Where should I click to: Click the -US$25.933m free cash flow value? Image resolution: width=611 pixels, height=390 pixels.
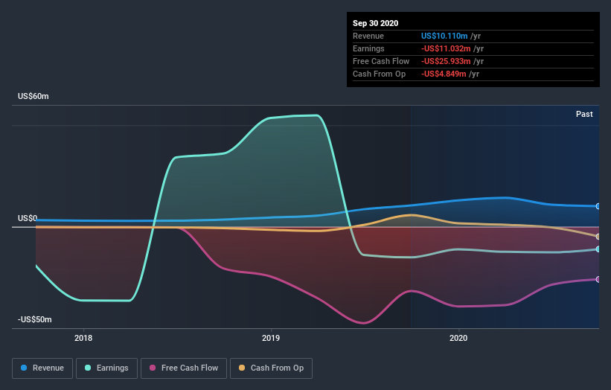(446, 61)
